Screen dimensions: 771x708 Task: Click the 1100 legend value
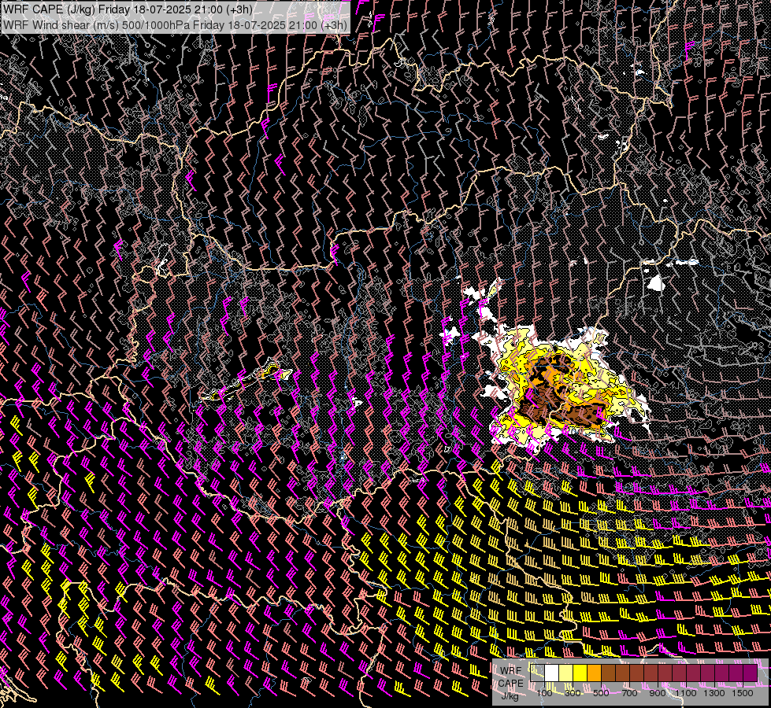coord(686,693)
